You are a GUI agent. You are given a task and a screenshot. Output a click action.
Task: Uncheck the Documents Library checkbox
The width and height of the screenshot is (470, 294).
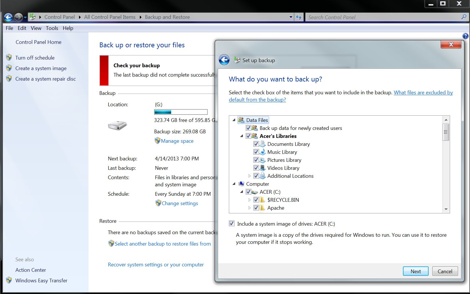tap(256, 144)
